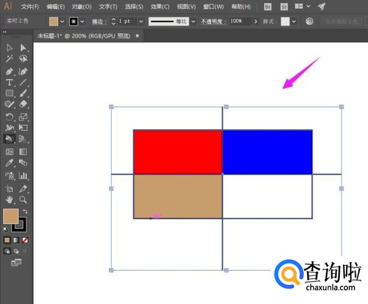Open the 编辑(E) menu
Screen dimensions: 368x304
(56, 6)
